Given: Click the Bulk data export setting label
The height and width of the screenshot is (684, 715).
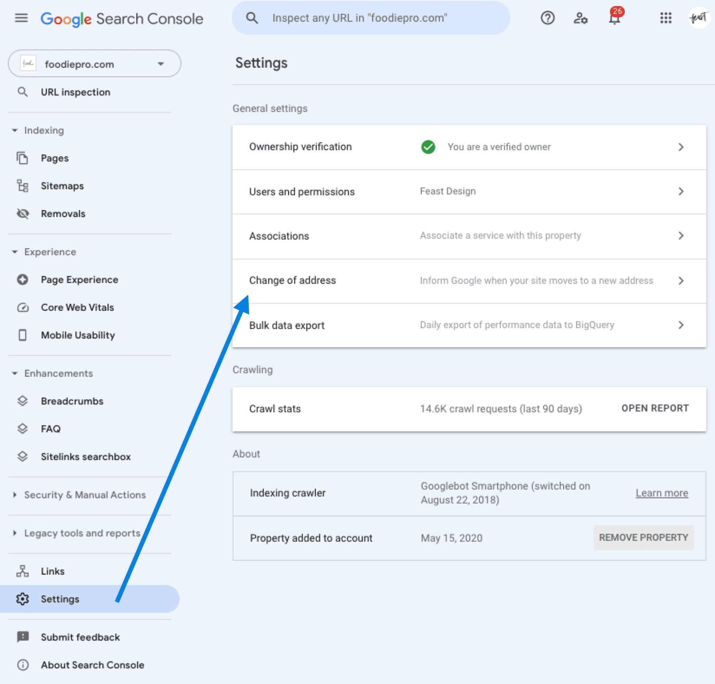Looking at the screenshot, I should click(287, 326).
